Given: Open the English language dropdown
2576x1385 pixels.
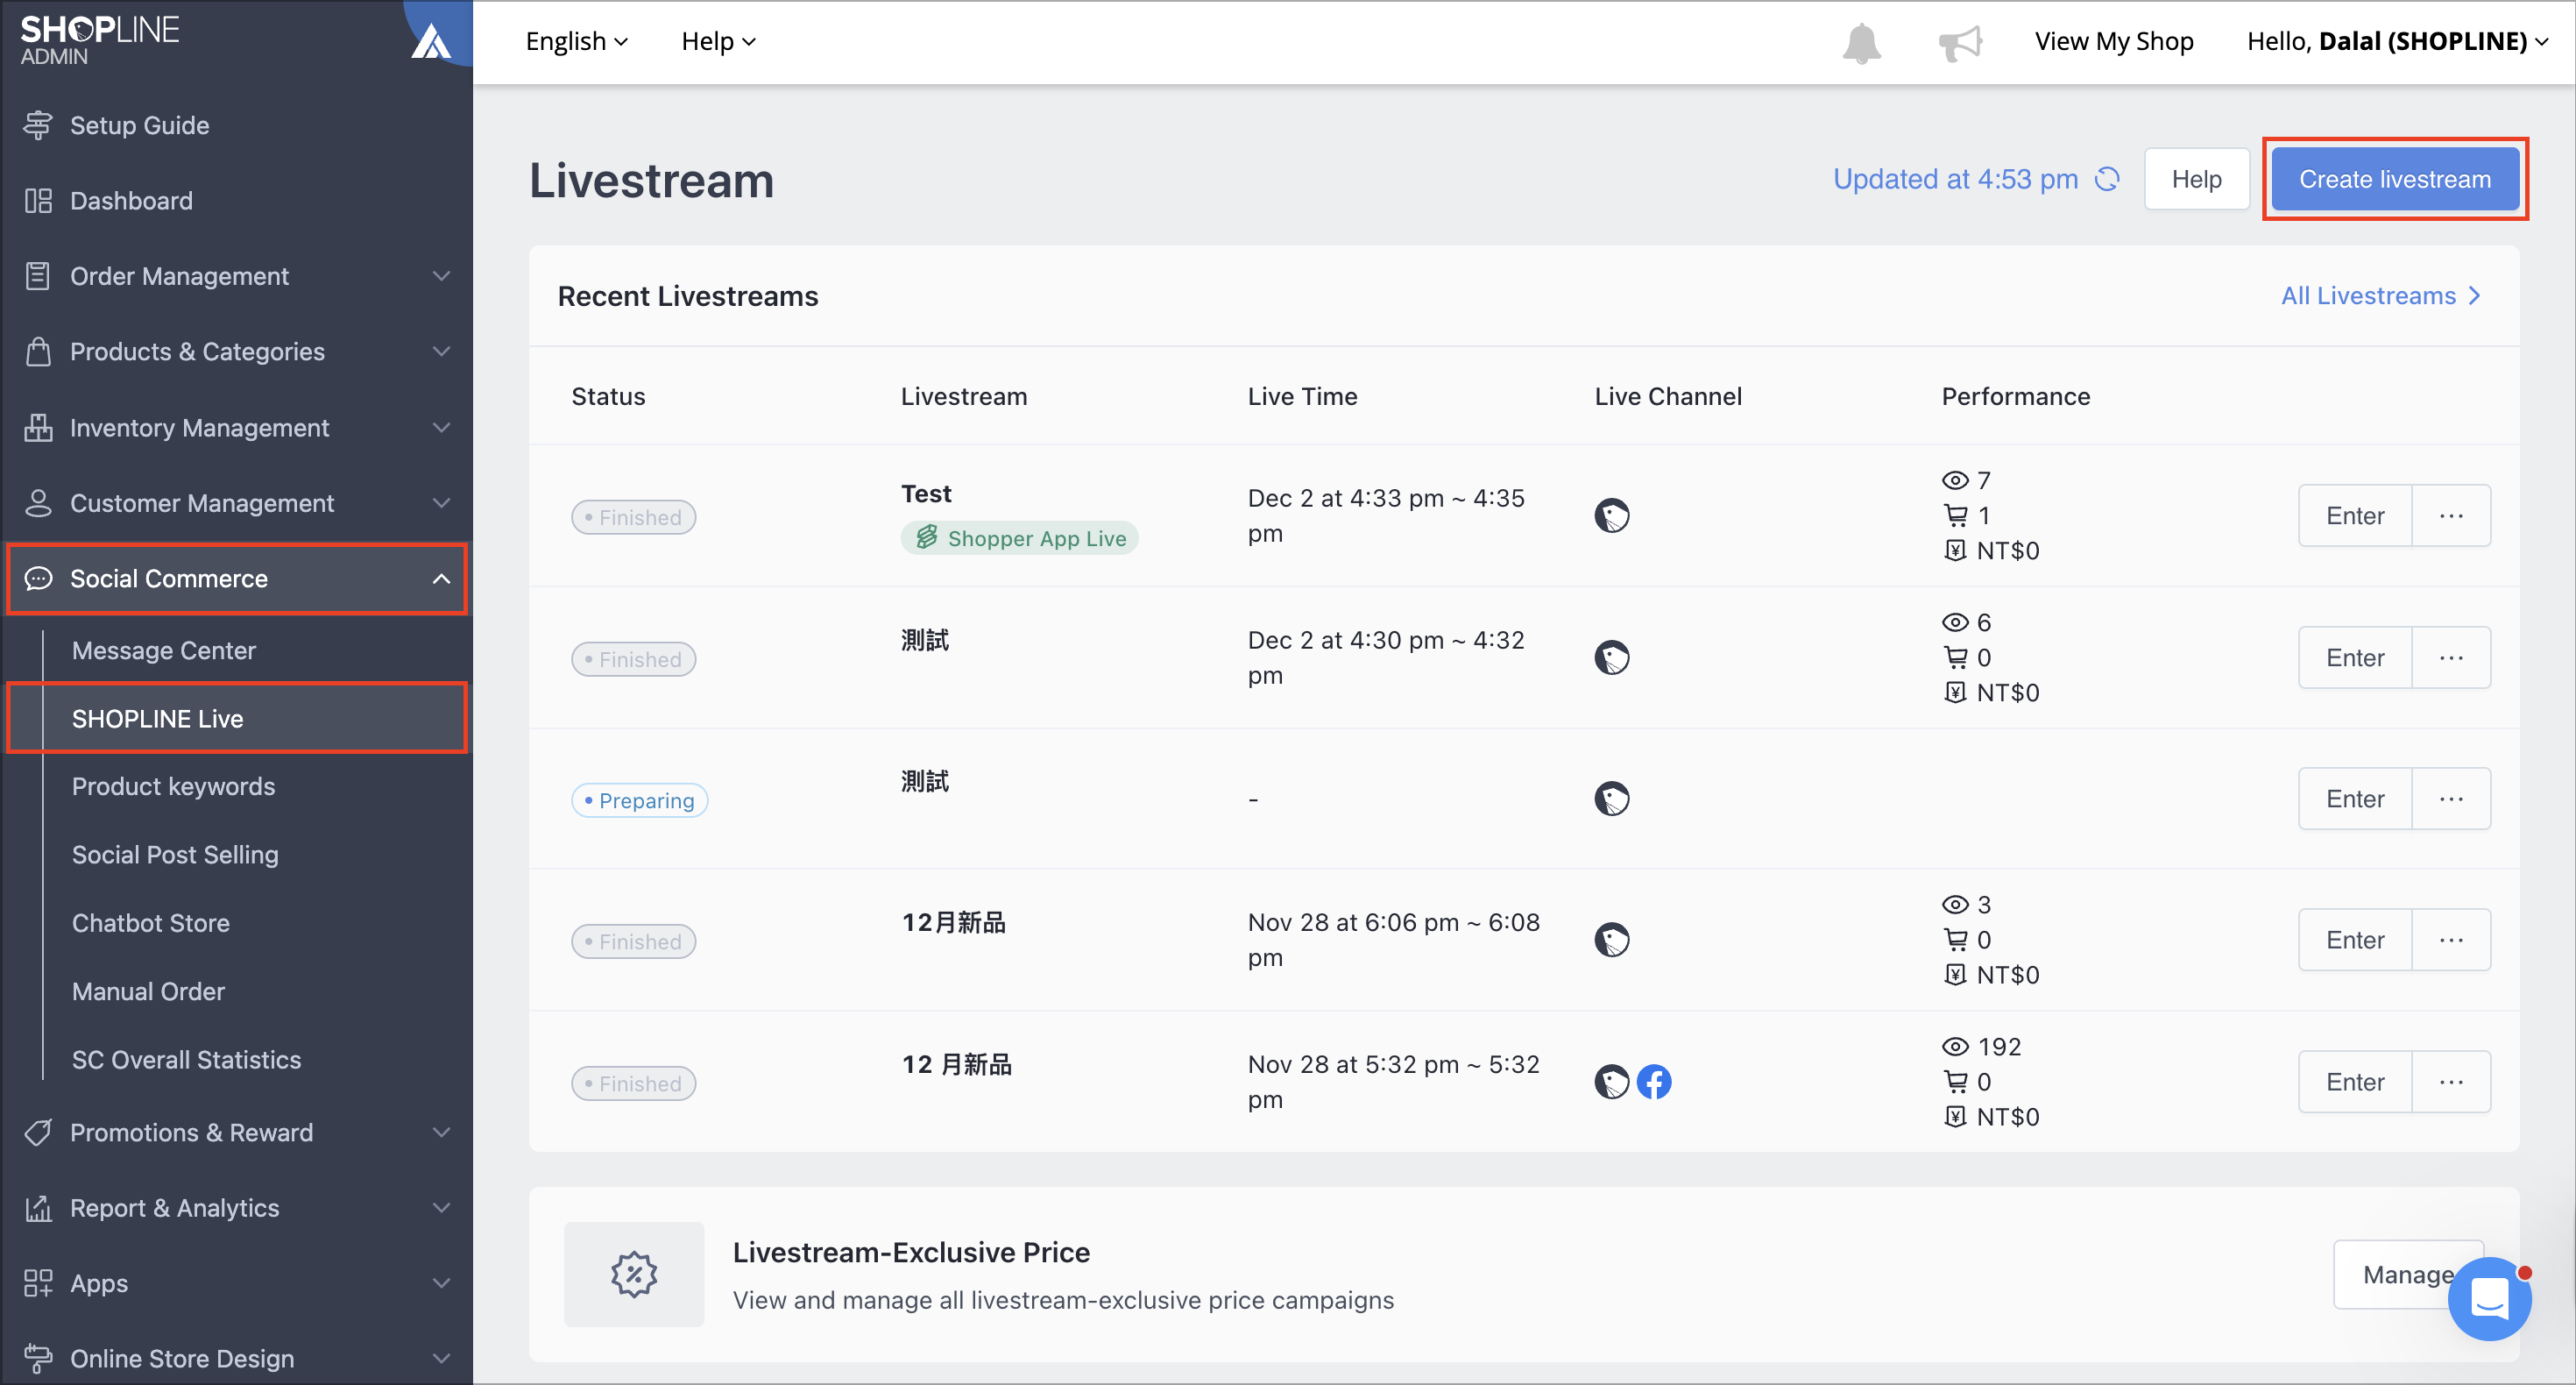Looking at the screenshot, I should coord(577,41).
